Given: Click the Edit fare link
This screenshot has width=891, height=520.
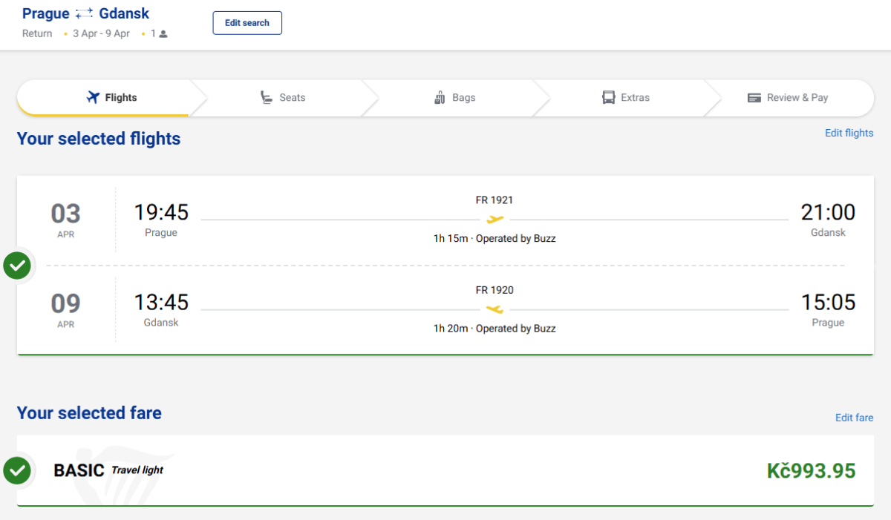Looking at the screenshot, I should click(854, 418).
